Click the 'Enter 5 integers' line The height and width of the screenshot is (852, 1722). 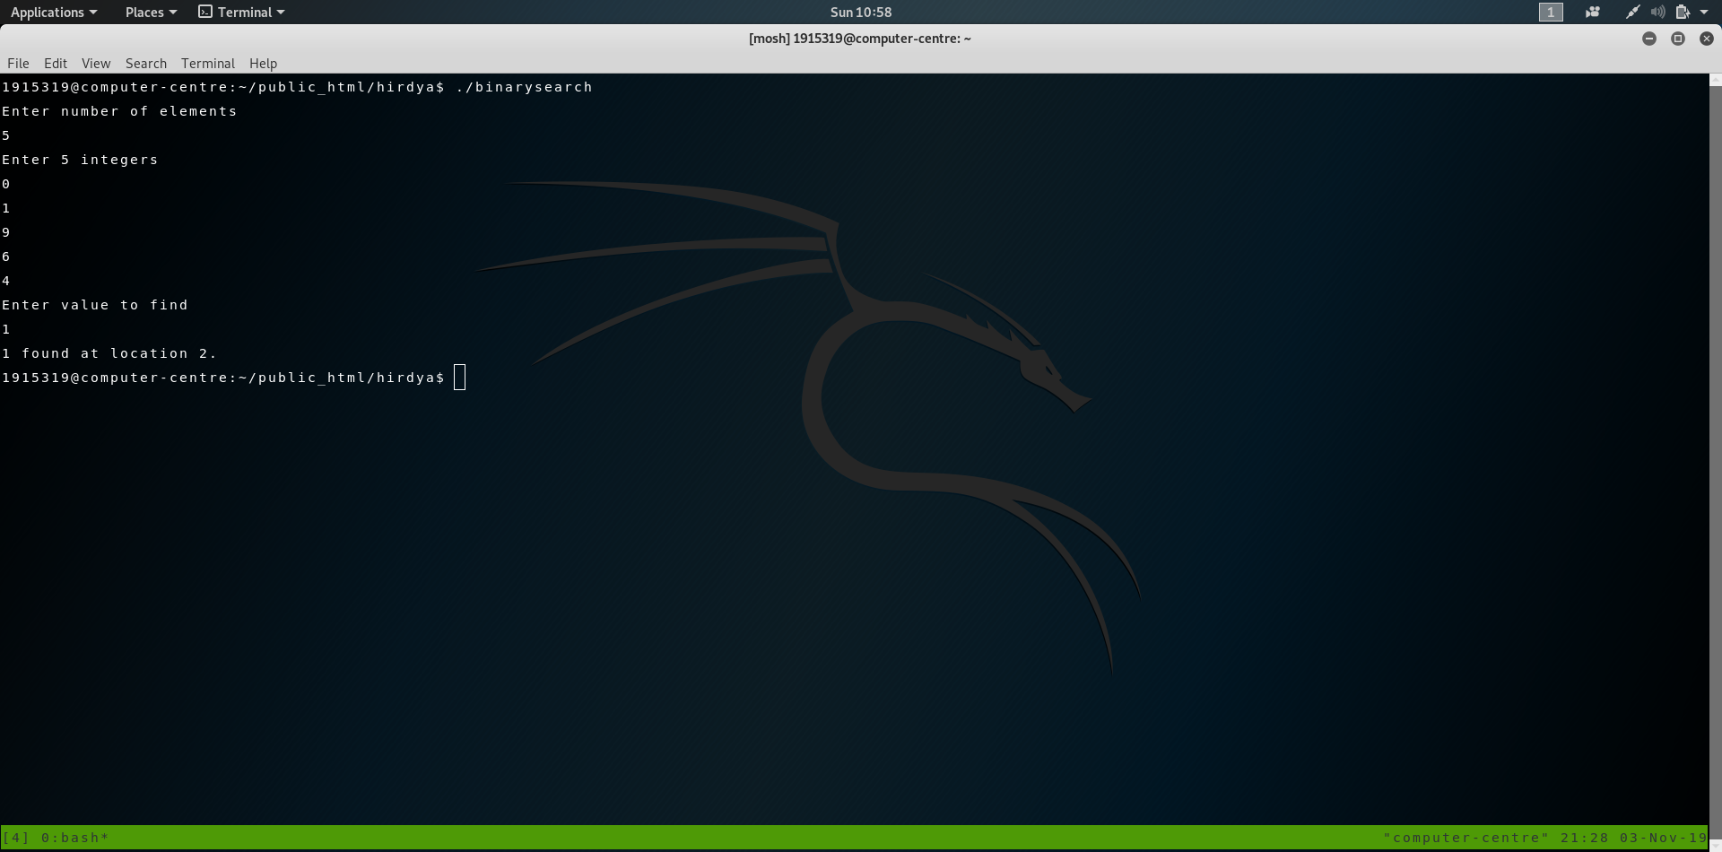pos(80,160)
